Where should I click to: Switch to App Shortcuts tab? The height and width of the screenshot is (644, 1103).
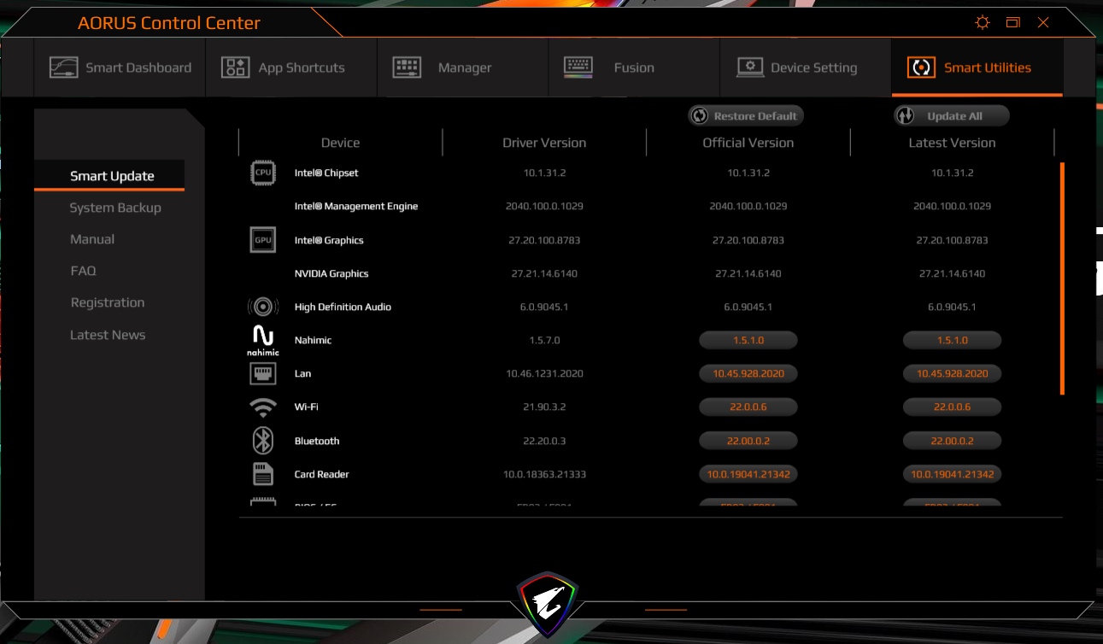[291, 67]
